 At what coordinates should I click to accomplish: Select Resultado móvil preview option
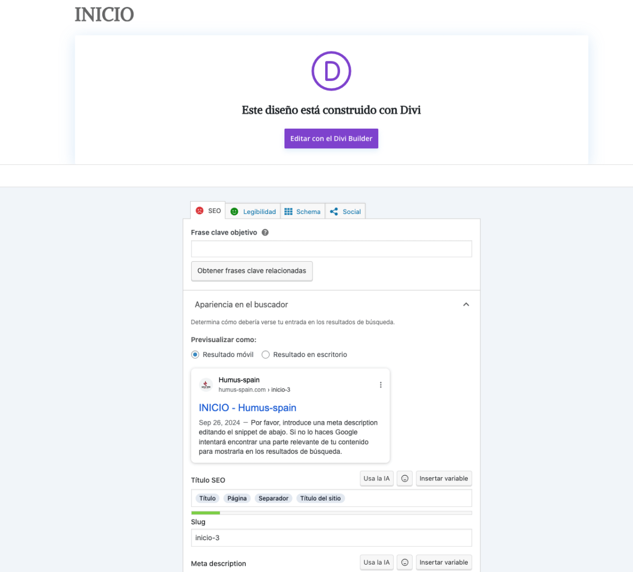coord(195,354)
